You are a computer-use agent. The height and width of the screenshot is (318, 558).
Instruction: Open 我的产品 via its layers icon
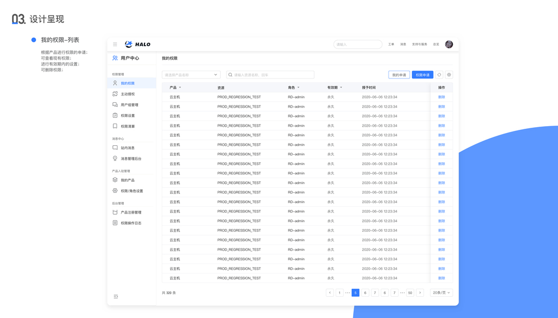(x=115, y=180)
